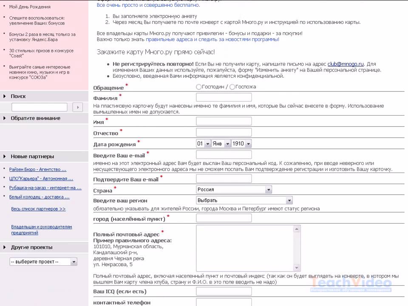This screenshot has height=306, width=408.
Task: Click the Подтвердите Ваш e-mail field
Action: [224, 178]
